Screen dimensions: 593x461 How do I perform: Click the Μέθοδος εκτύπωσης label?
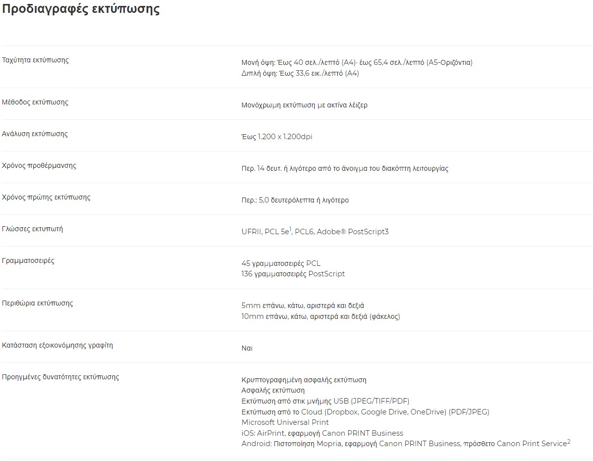35,102
